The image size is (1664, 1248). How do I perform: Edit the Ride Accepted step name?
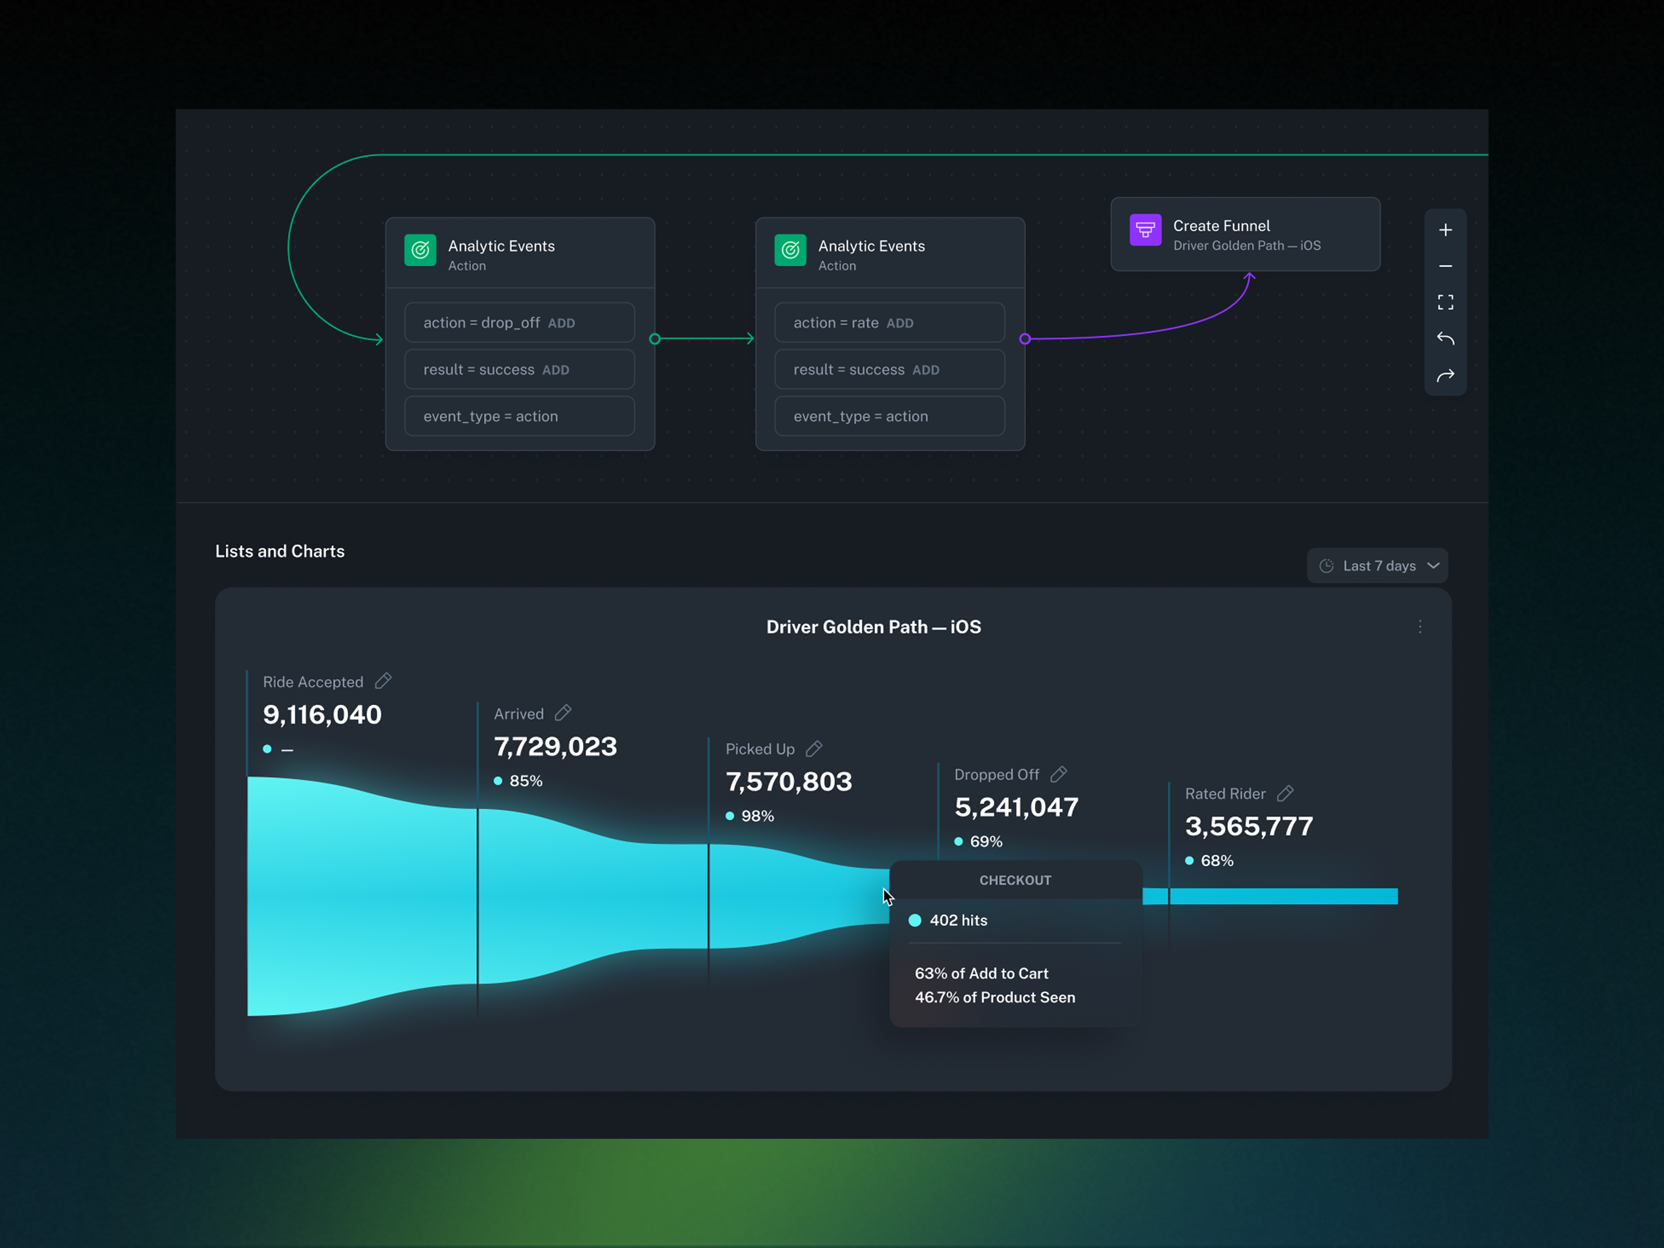(383, 681)
